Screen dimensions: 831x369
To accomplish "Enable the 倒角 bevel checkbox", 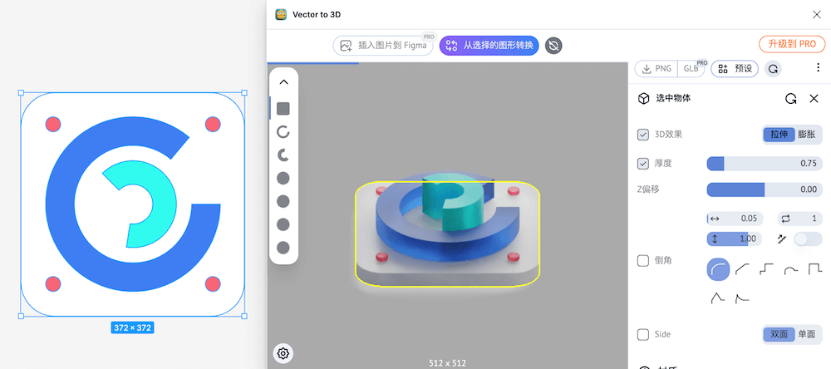I will 643,261.
